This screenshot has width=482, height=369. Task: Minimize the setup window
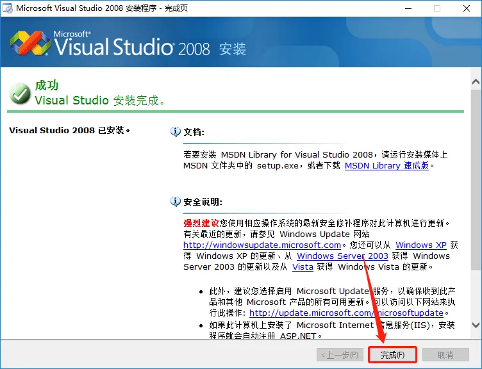(x=408, y=8)
